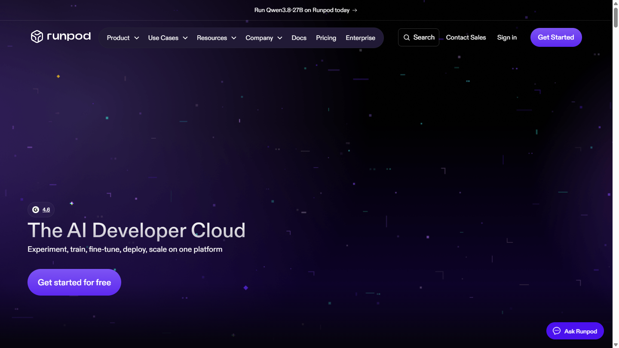Open the Pricing page
This screenshot has width=619, height=348.
pyautogui.click(x=326, y=38)
